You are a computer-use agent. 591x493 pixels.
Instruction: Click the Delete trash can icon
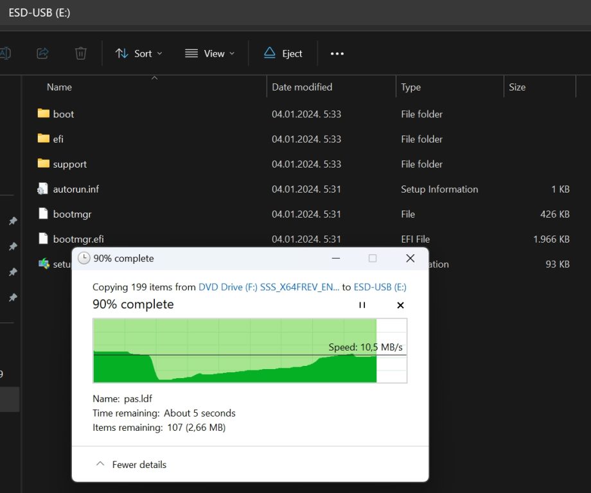(x=80, y=53)
